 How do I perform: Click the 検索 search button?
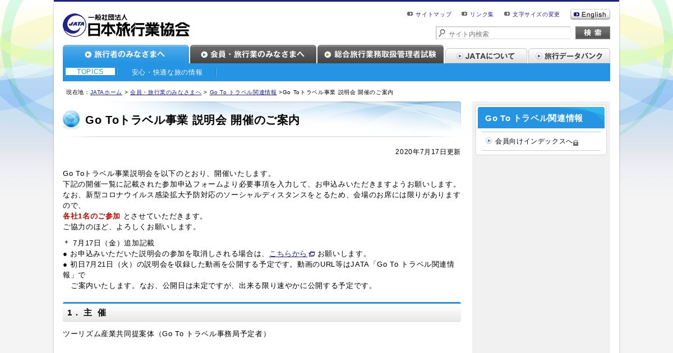tap(593, 33)
